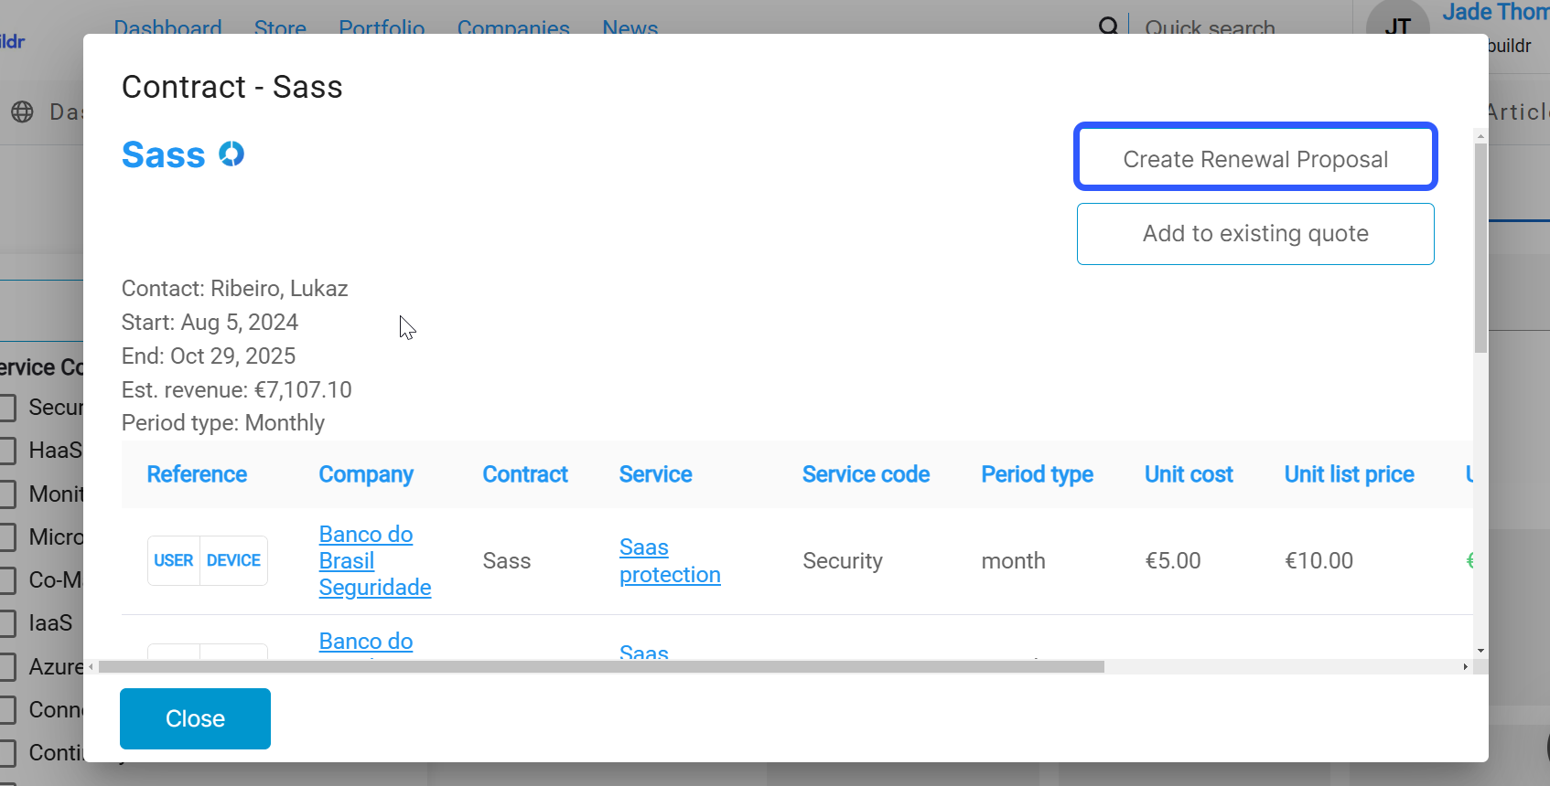Open Dashboard in top navigation
The image size is (1550, 786).
[167, 27]
